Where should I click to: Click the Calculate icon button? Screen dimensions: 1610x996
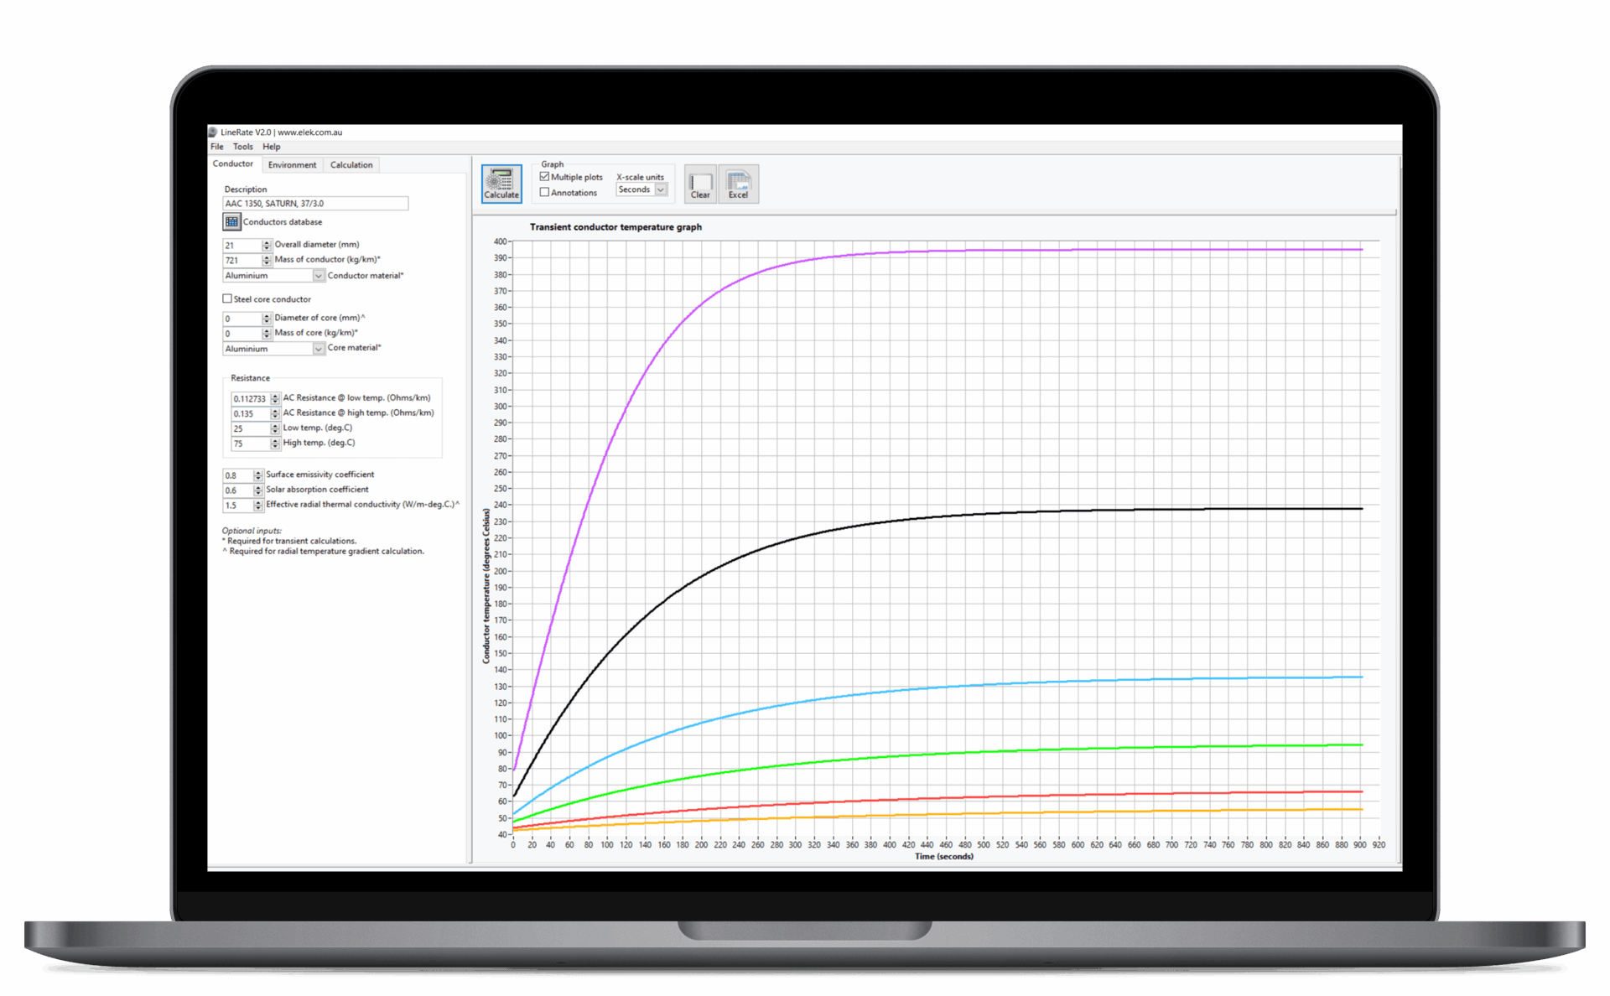pos(501,183)
